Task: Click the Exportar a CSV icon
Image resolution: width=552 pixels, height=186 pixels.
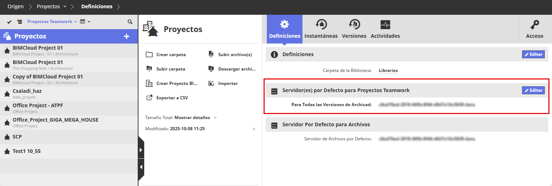Action: tap(149, 98)
